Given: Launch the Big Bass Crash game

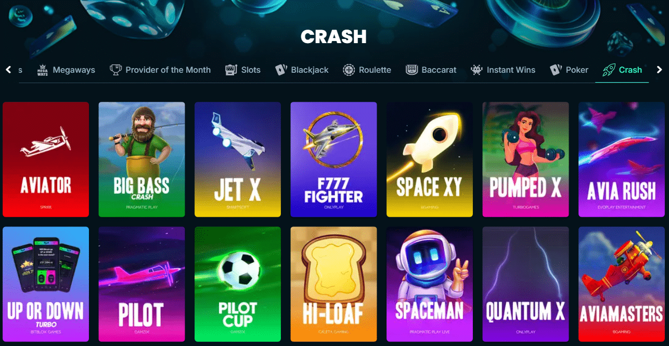Looking at the screenshot, I should (141, 159).
